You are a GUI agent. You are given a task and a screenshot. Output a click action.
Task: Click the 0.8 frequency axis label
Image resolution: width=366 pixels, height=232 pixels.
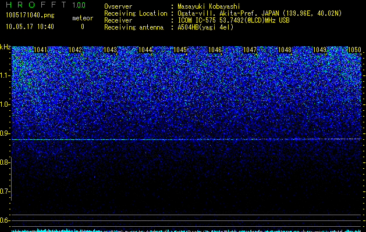5,162
